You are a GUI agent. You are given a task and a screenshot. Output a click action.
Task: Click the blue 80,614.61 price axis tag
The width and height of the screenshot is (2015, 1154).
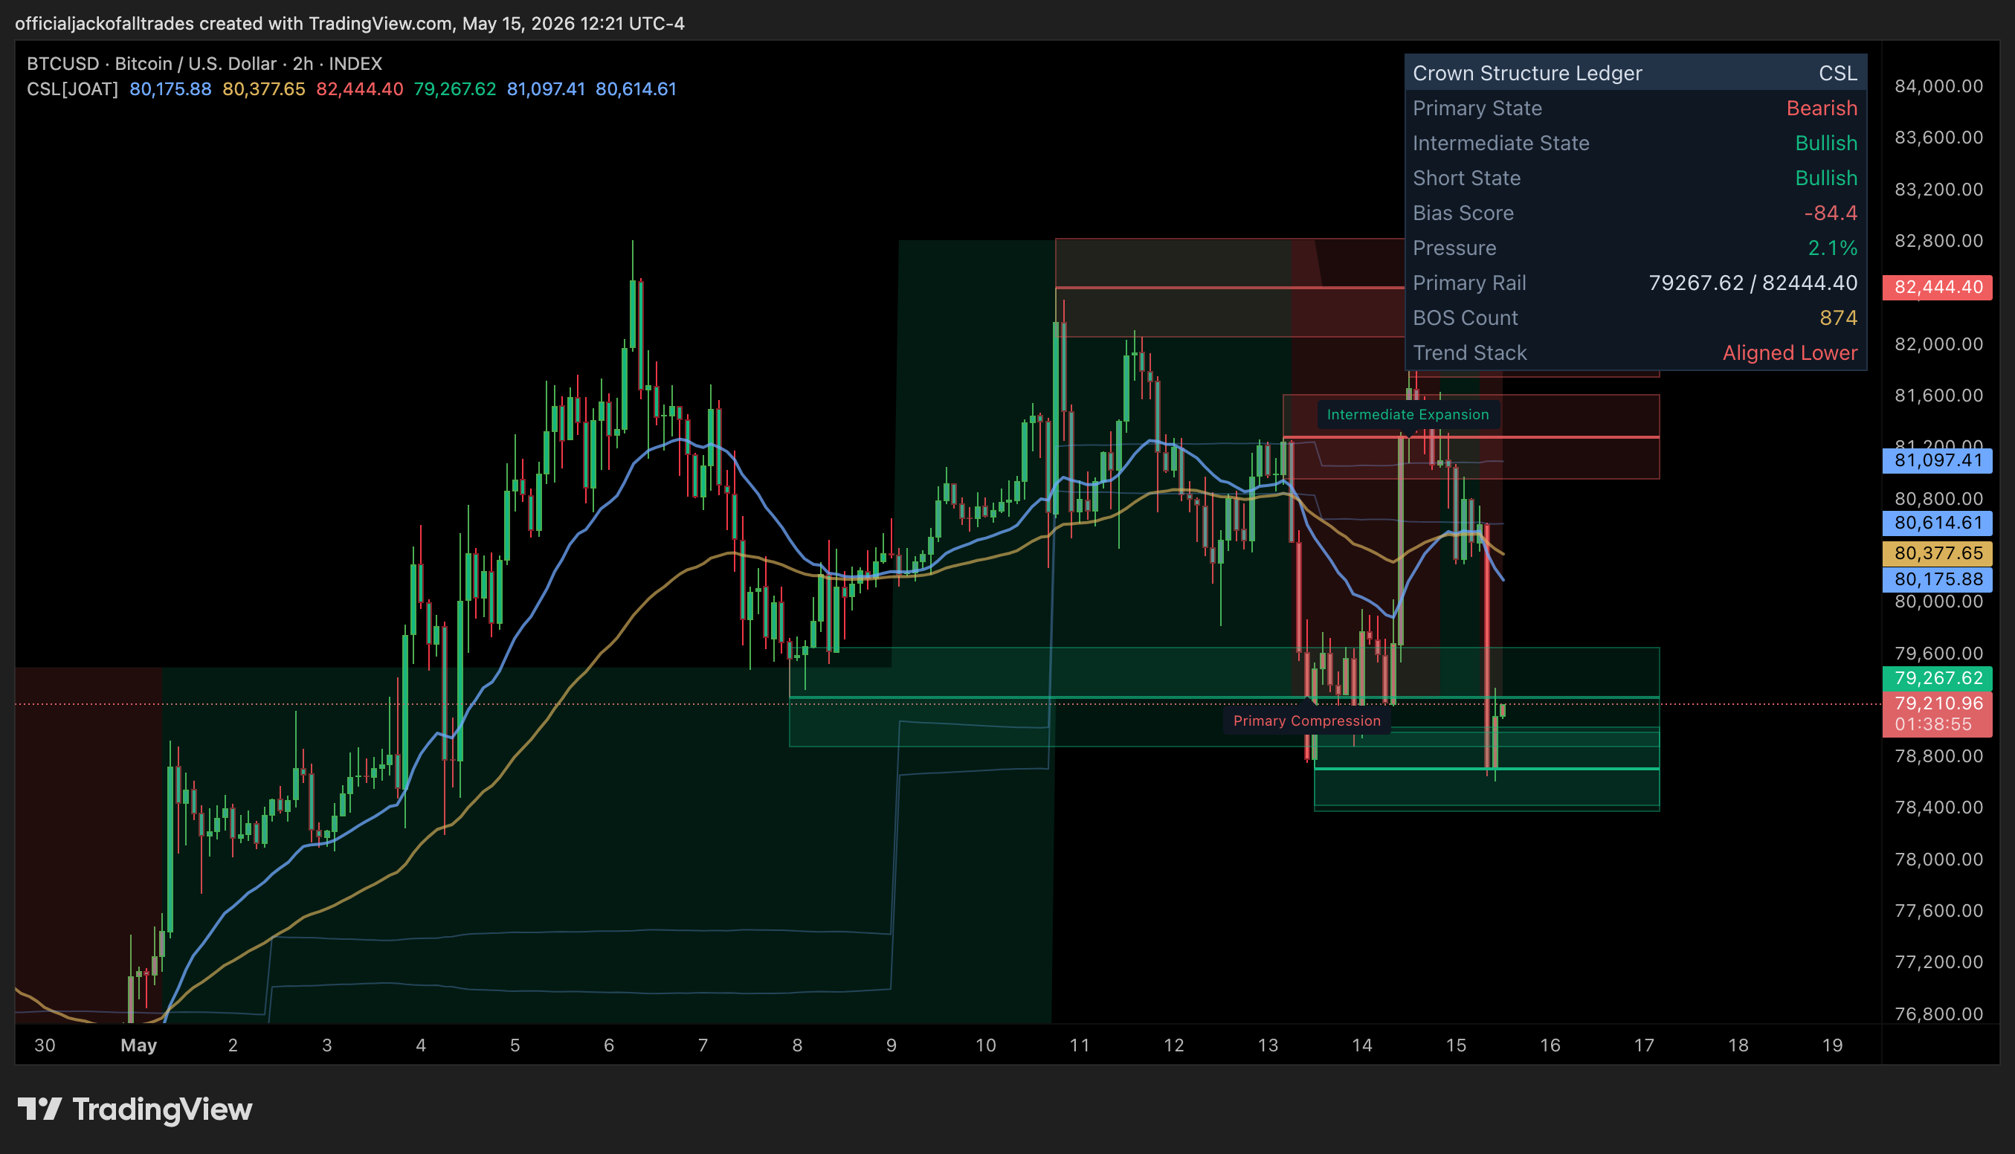[x=1938, y=523]
